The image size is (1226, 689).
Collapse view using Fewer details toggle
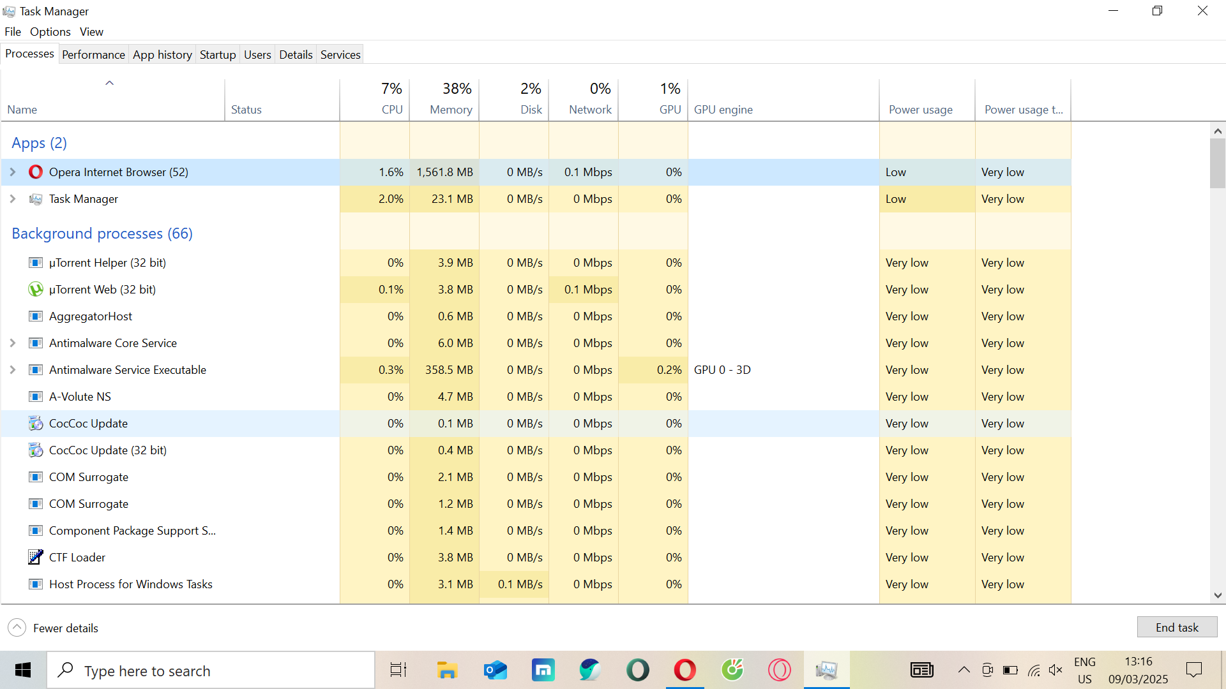point(17,628)
